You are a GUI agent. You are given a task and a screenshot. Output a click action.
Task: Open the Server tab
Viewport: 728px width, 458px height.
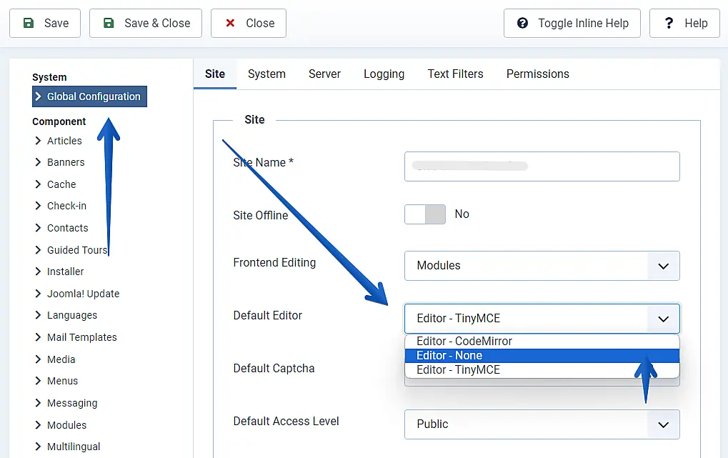click(324, 74)
